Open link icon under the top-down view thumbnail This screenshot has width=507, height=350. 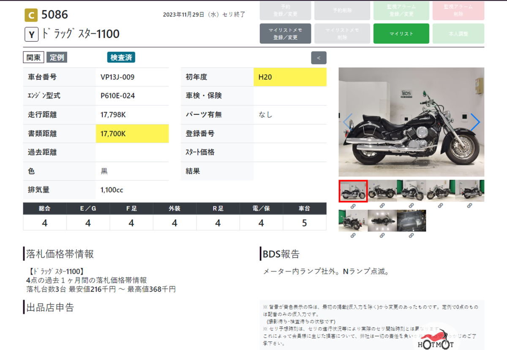[382, 235]
